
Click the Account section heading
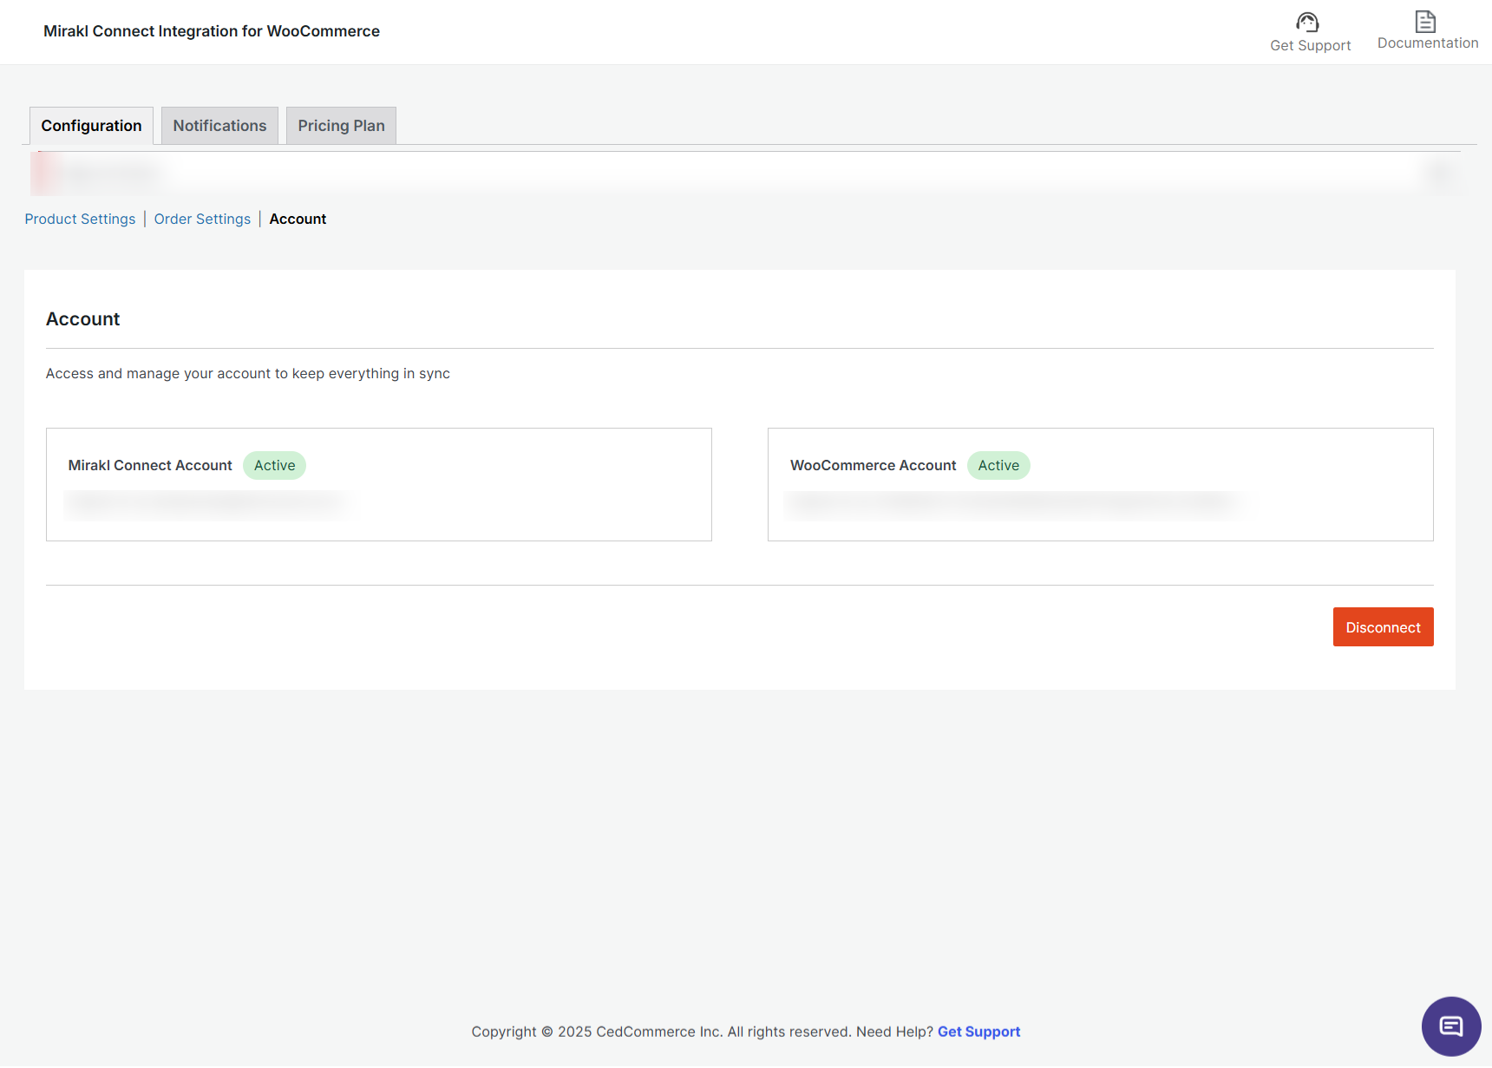tap(82, 319)
